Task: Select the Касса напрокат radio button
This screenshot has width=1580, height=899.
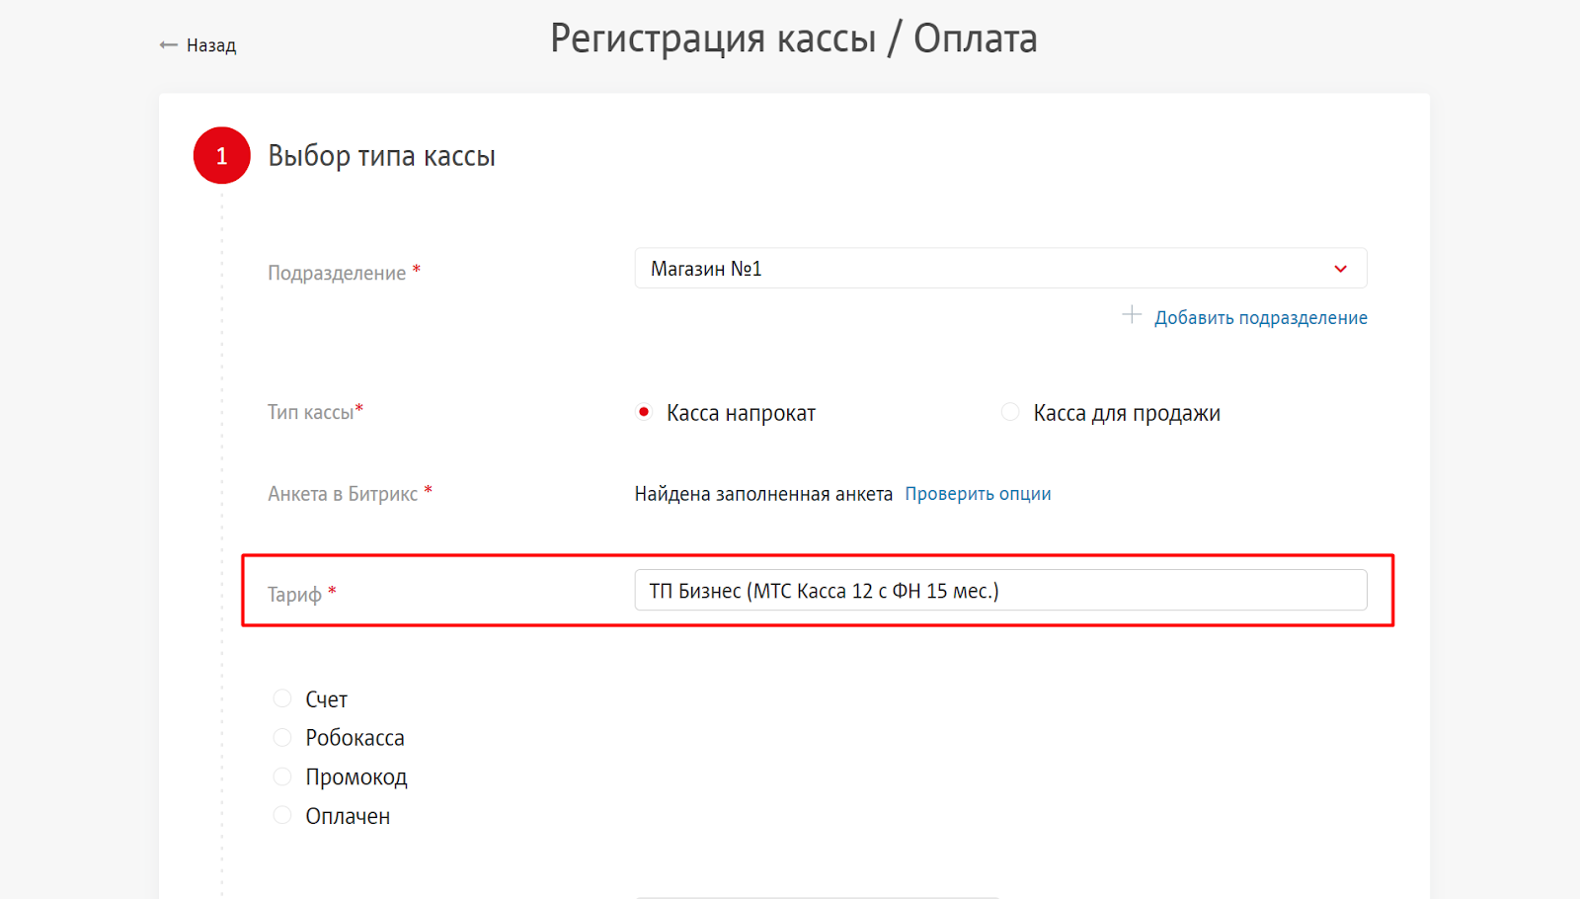Action: click(644, 412)
